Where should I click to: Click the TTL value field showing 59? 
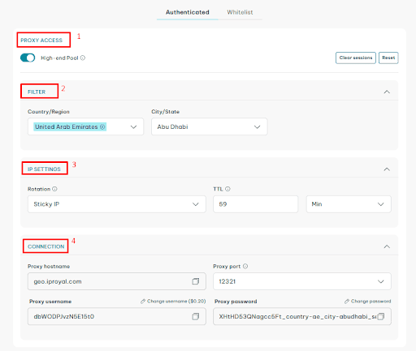pos(255,204)
